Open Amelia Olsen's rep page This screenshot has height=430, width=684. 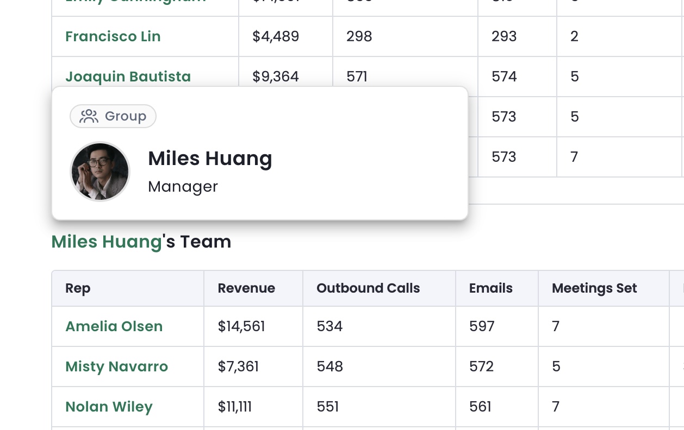point(114,326)
